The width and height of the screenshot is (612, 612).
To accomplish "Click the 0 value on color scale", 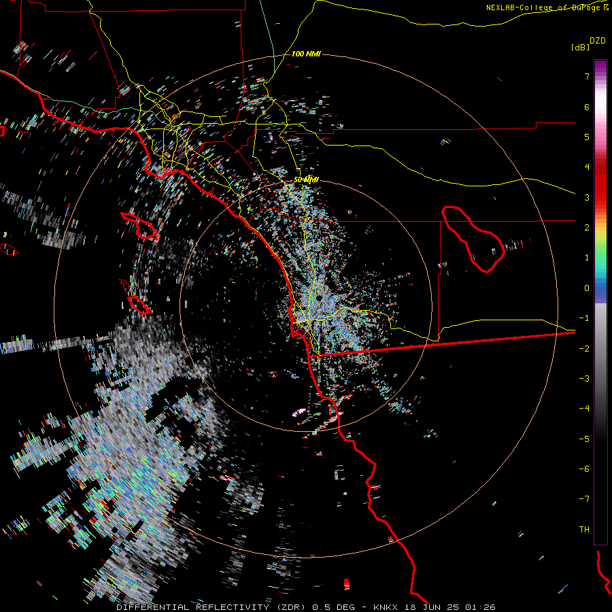I will [x=587, y=288].
